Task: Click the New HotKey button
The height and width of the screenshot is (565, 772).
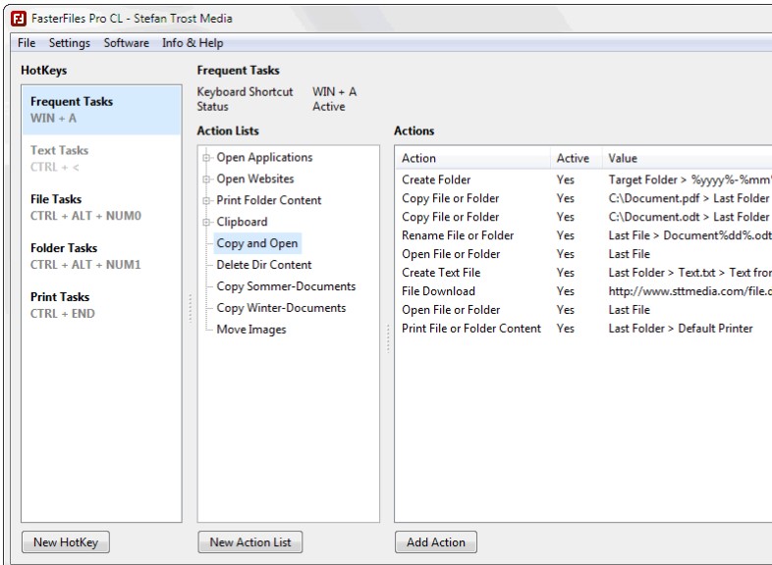Action: (66, 542)
